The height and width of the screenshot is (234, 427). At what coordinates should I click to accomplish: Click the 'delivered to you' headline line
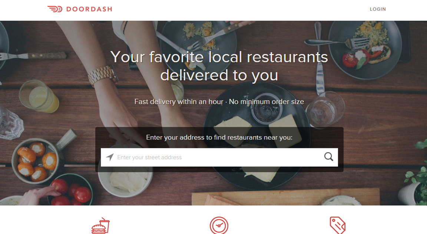point(219,75)
